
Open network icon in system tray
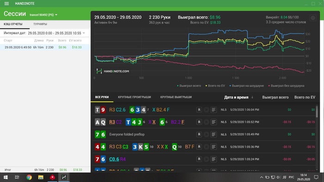(273, 177)
